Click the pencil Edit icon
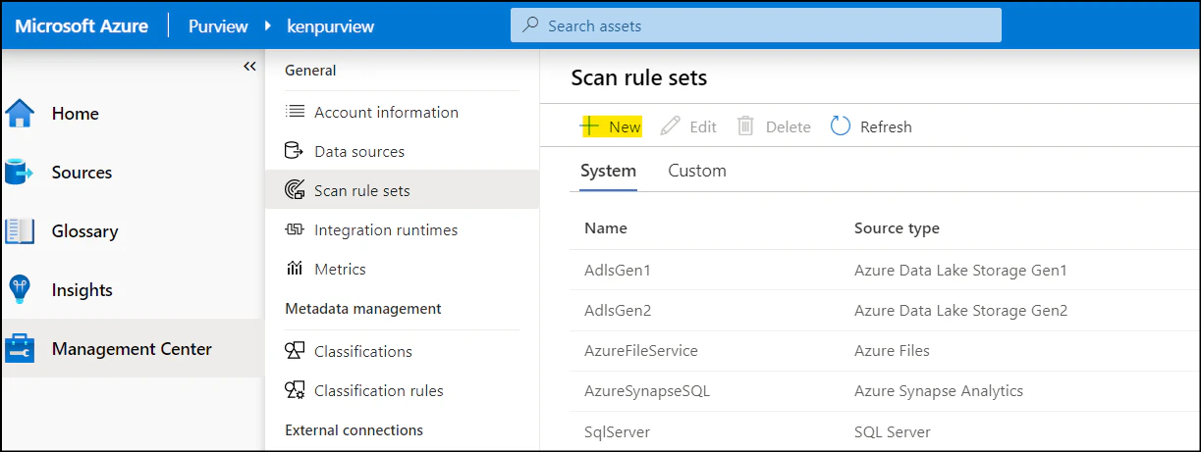Image resolution: width=1201 pixels, height=452 pixels. (671, 126)
